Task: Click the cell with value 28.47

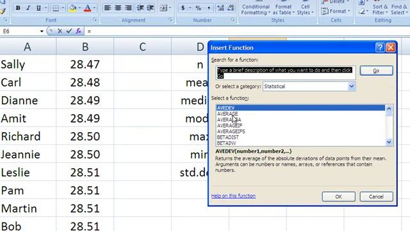Action: click(x=85, y=64)
